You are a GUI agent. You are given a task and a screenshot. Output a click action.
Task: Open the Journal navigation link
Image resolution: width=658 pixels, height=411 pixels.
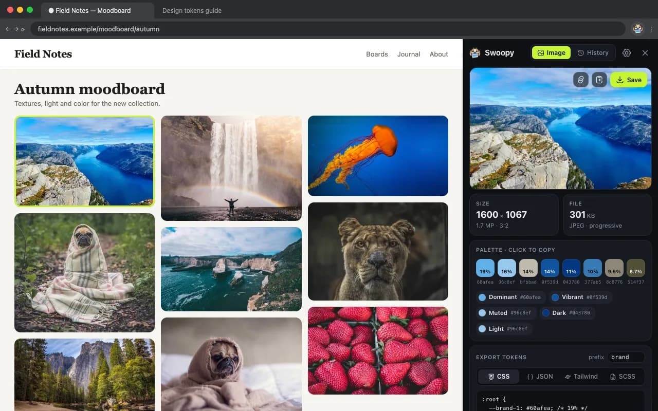pos(409,54)
